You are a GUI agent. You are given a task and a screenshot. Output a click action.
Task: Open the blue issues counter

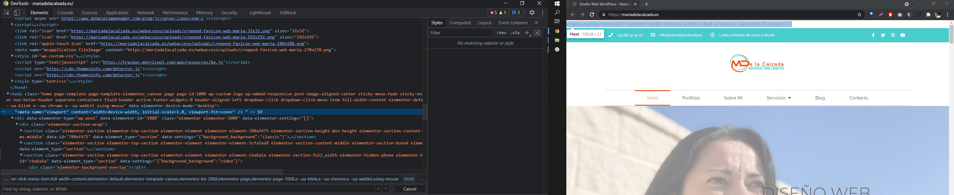pyautogui.click(x=516, y=13)
